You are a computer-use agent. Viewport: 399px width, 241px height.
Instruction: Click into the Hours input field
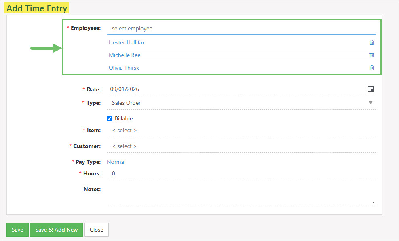click(x=241, y=173)
